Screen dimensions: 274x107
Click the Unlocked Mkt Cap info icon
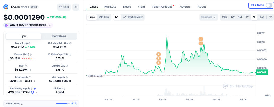[x=70, y=43]
